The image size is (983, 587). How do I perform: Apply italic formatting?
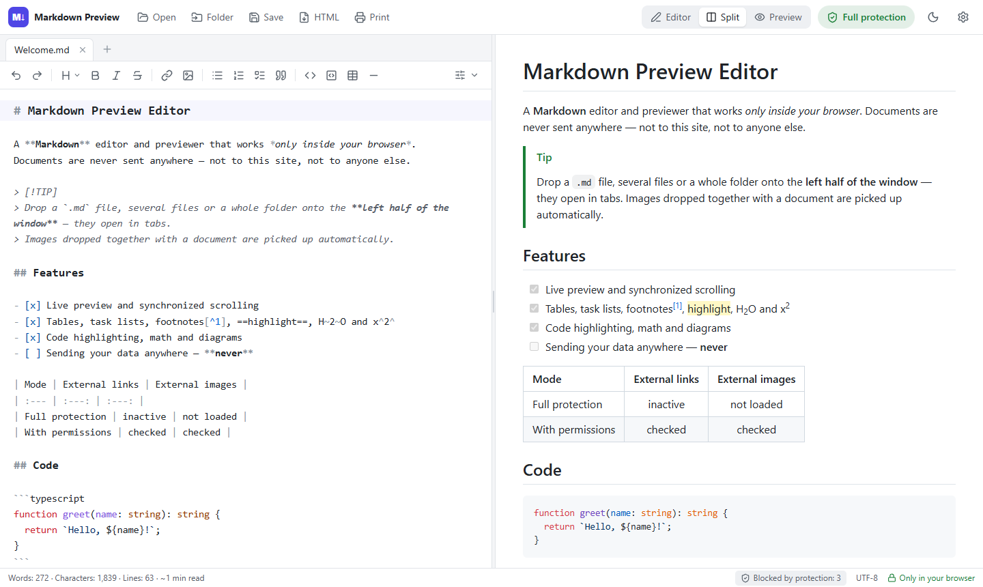tap(116, 76)
